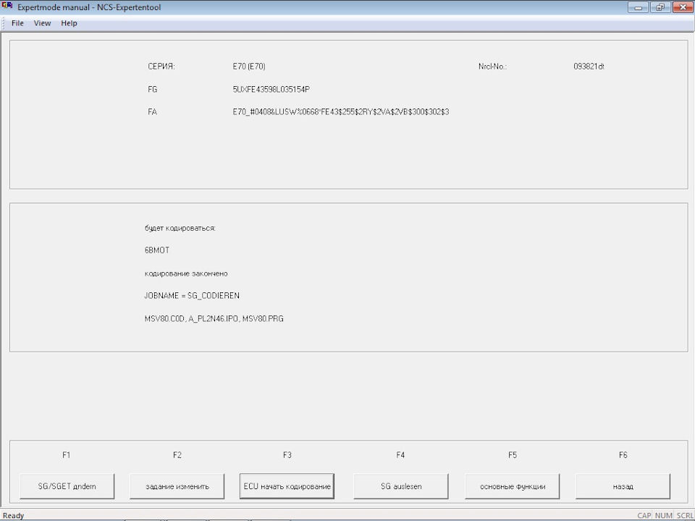The height and width of the screenshot is (521, 695).
Task: Click the SG auslesen button
Action: point(400,486)
